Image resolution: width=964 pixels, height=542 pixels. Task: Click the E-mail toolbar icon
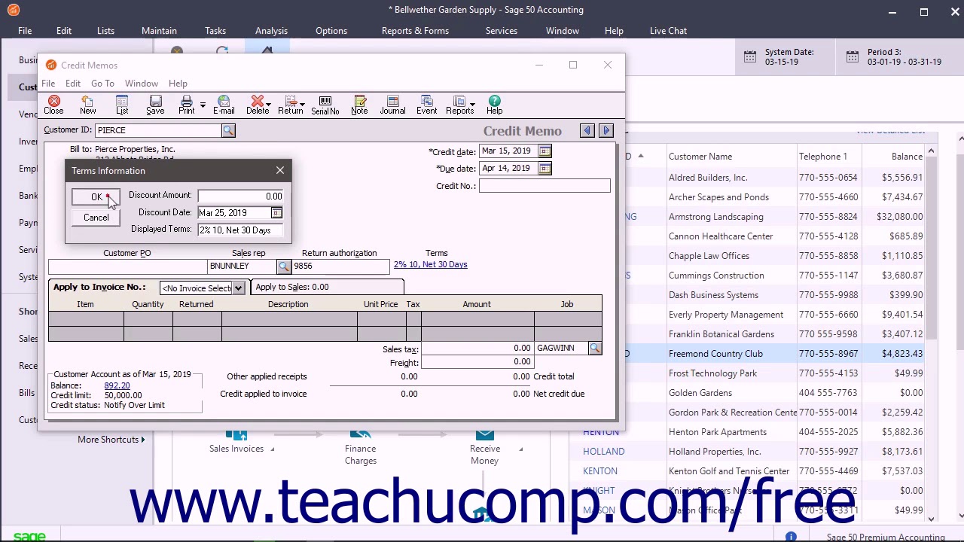pos(224,105)
